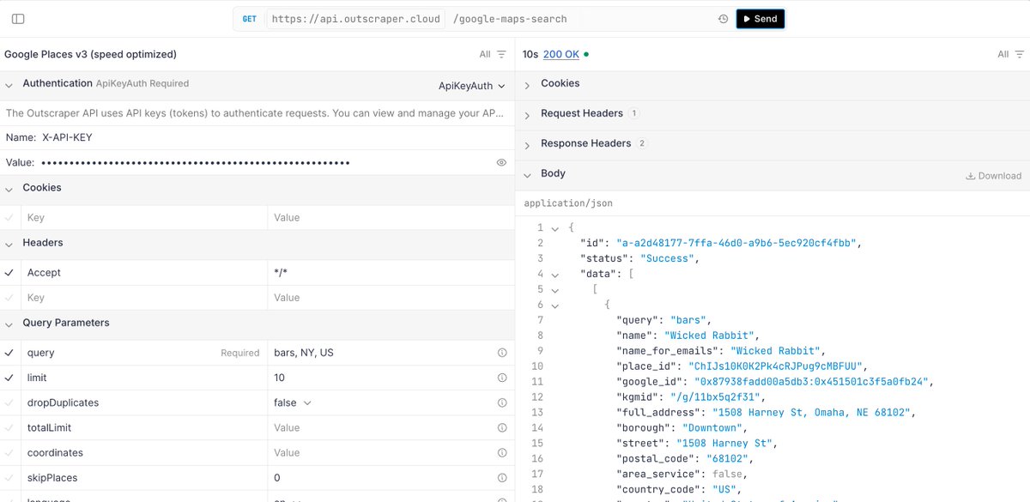Fold JSON at line 5

pos(554,290)
